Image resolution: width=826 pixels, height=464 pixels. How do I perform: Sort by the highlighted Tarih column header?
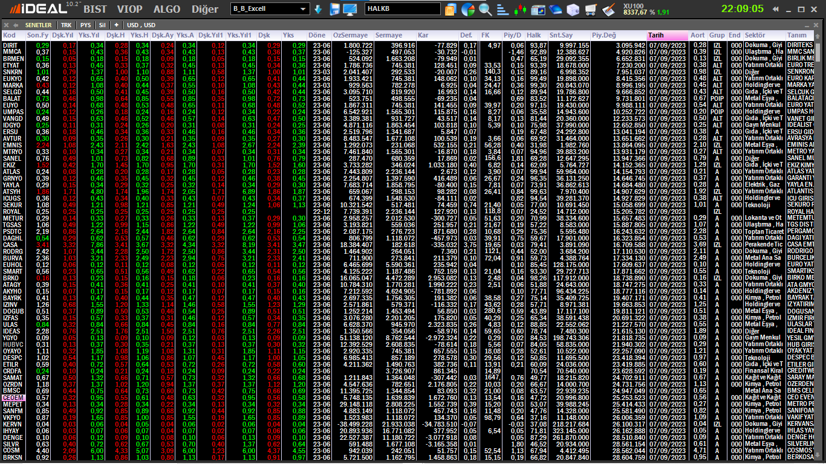pyautogui.click(x=668, y=35)
